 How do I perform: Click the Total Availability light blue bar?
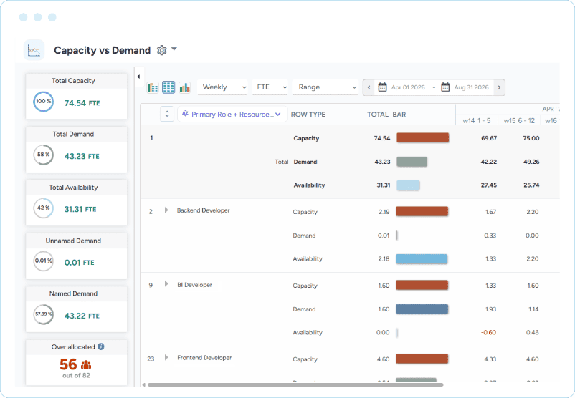(408, 185)
